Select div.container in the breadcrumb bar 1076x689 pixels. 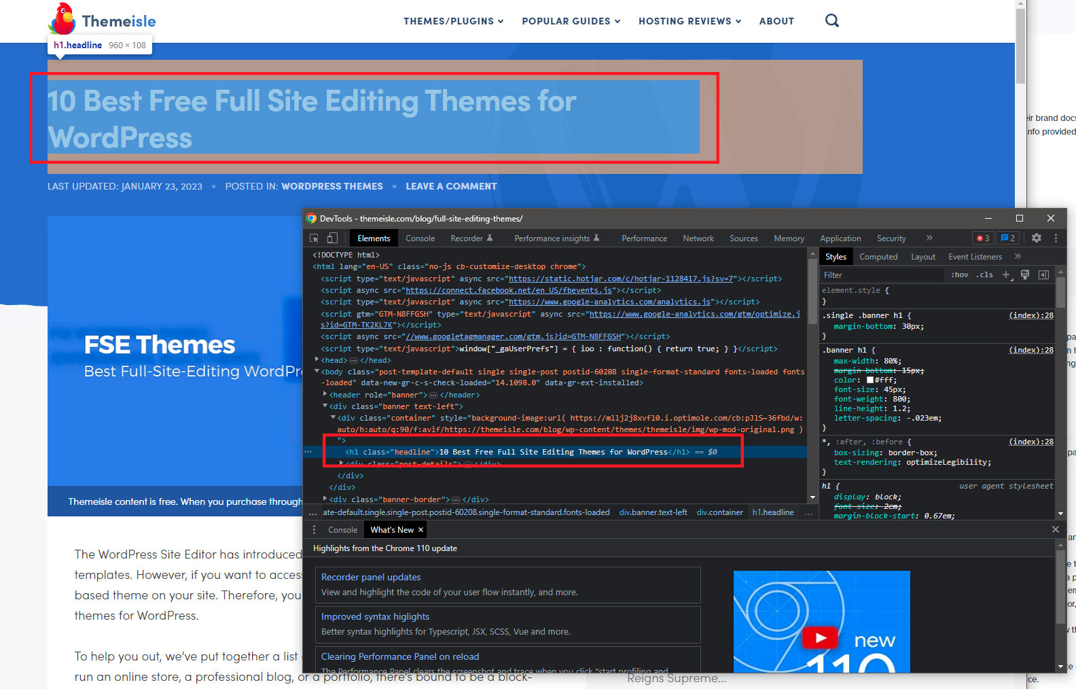pos(719,512)
